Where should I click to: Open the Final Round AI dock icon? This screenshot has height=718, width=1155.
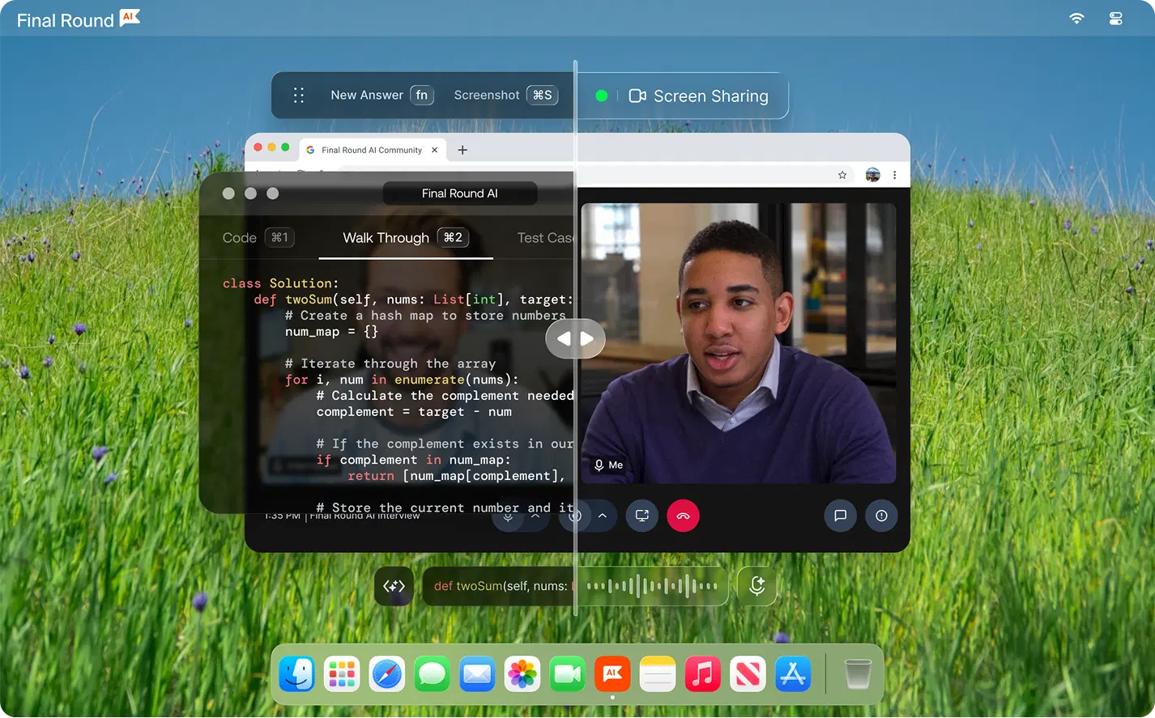612,673
